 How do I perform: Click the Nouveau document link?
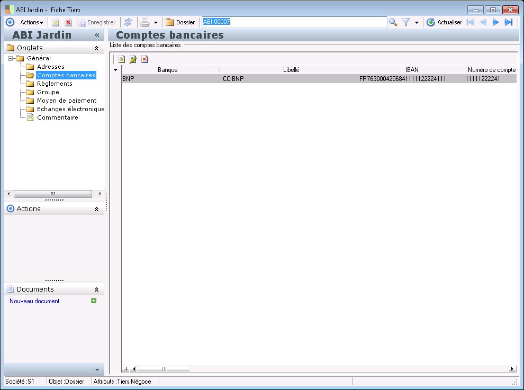pos(34,301)
